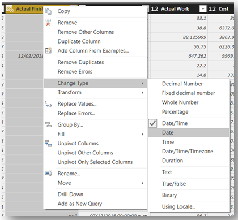Choose Rename… from the menu
The width and height of the screenshot is (238, 220).
(x=95, y=174)
